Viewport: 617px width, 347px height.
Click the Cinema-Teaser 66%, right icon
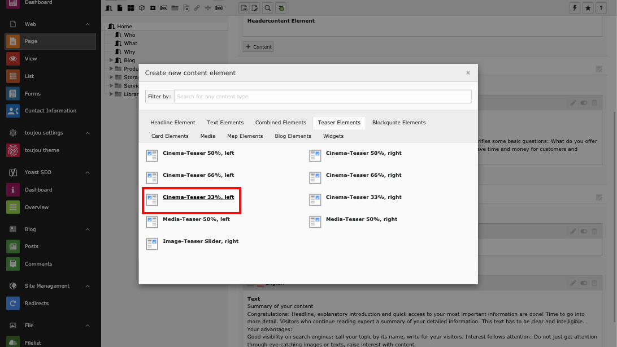click(315, 177)
